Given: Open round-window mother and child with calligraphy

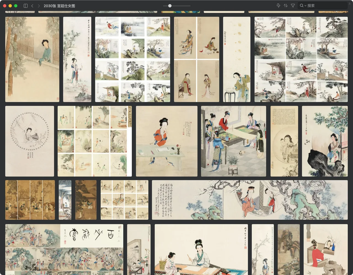Looking at the screenshot, I should [x=284, y=141].
